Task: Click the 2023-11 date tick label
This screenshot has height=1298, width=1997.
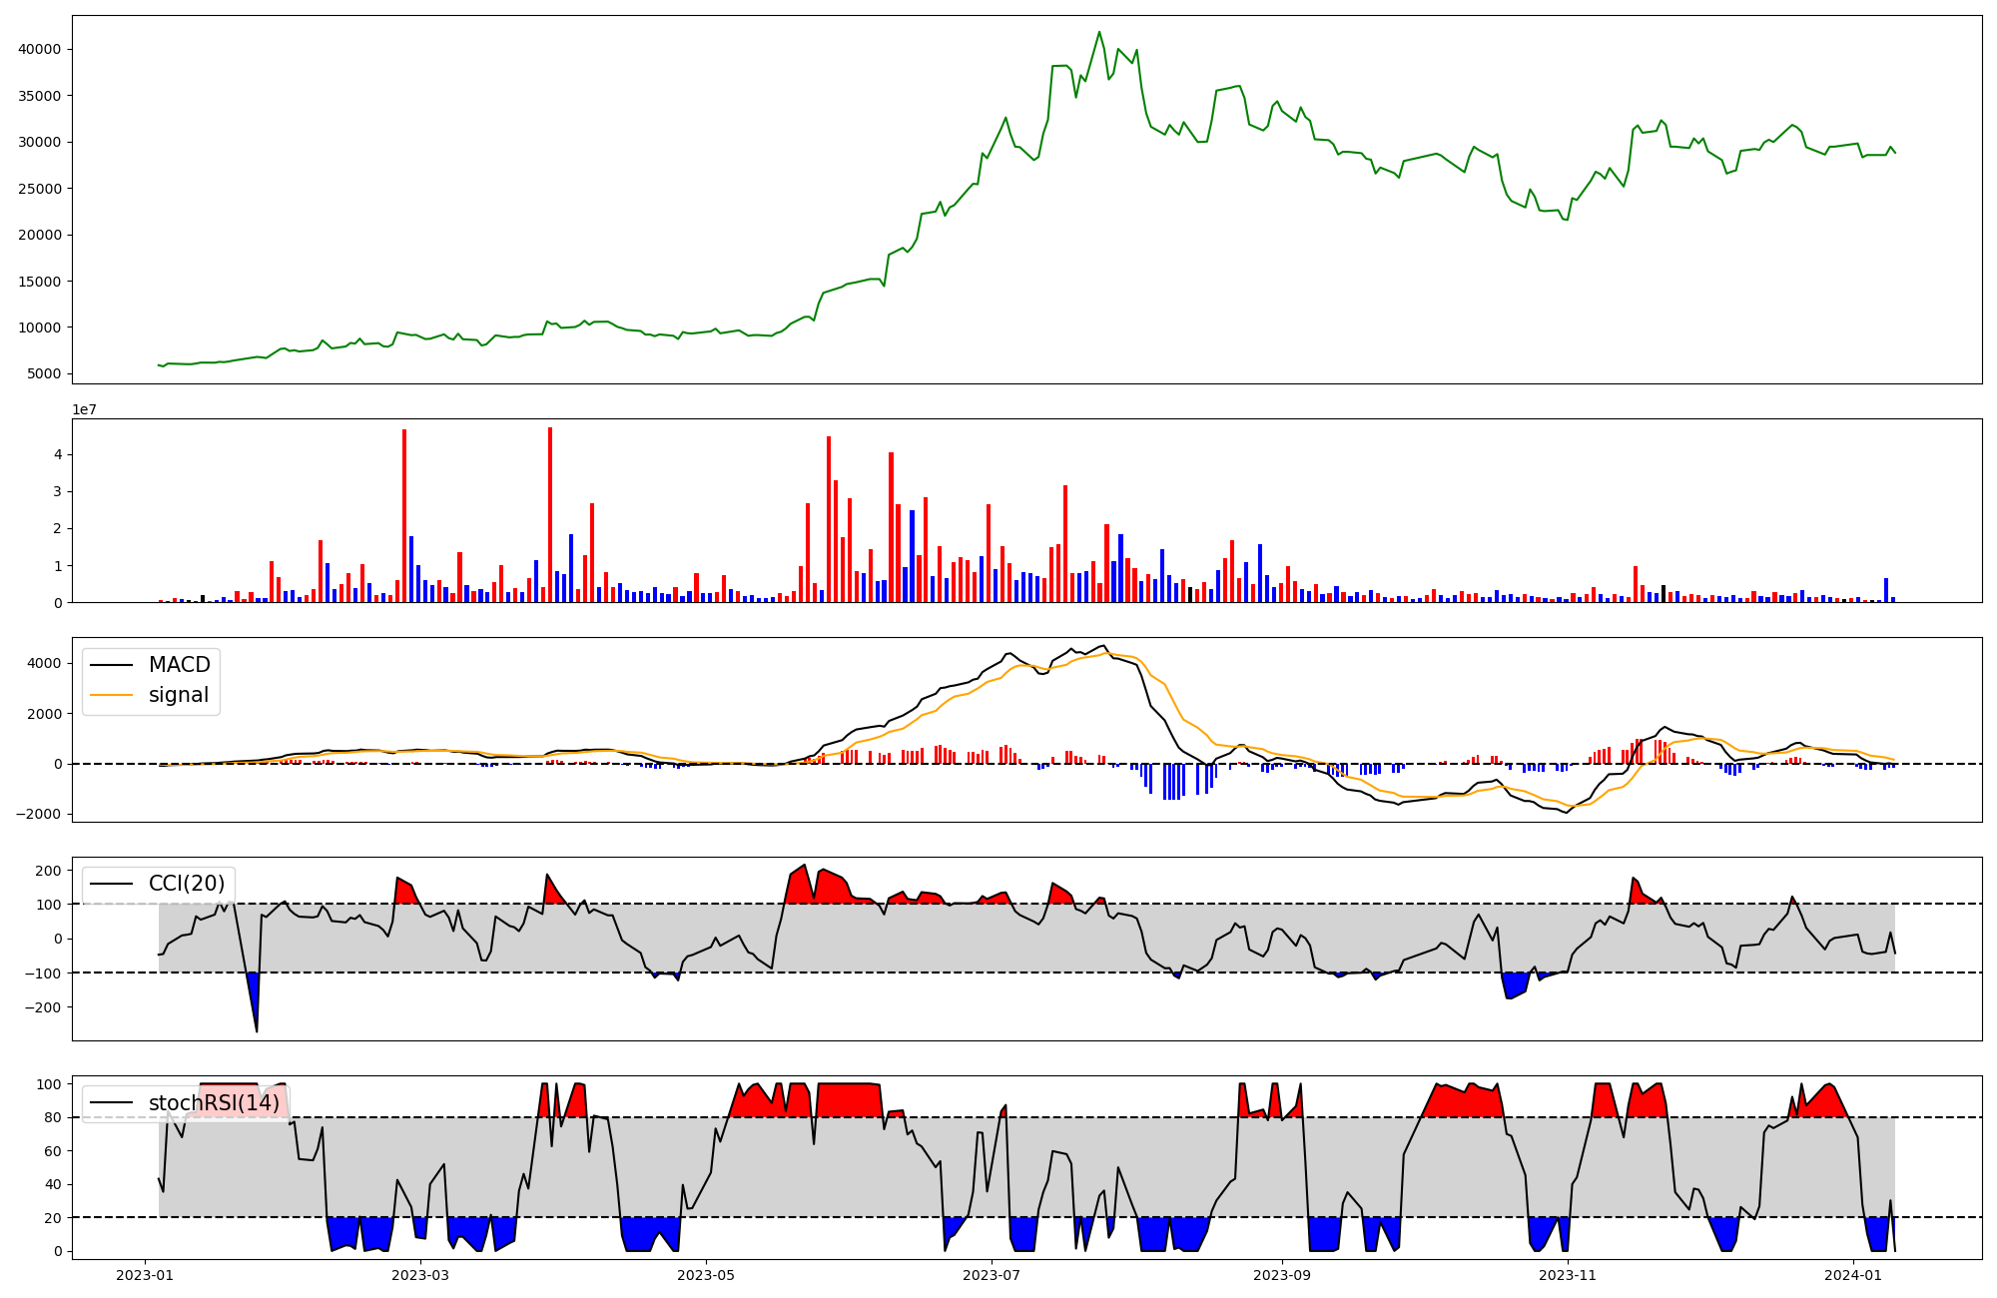Action: pyautogui.click(x=1568, y=1275)
